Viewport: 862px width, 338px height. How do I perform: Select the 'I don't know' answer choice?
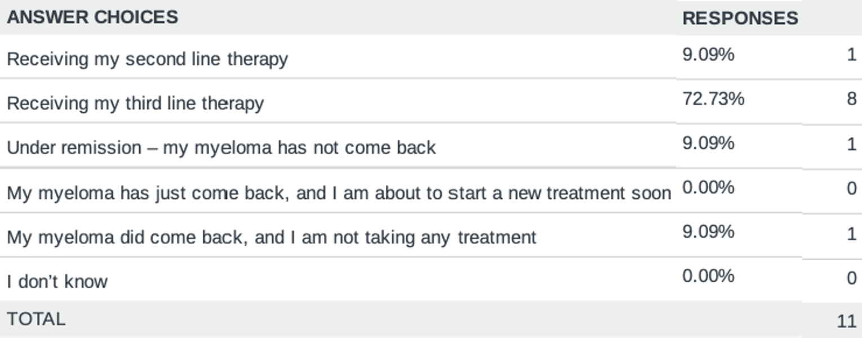(57, 281)
